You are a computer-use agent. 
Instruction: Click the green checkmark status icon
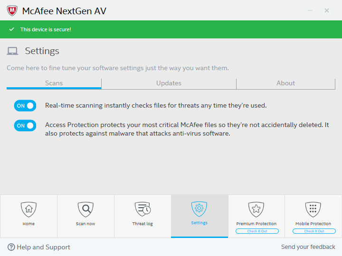pos(12,29)
